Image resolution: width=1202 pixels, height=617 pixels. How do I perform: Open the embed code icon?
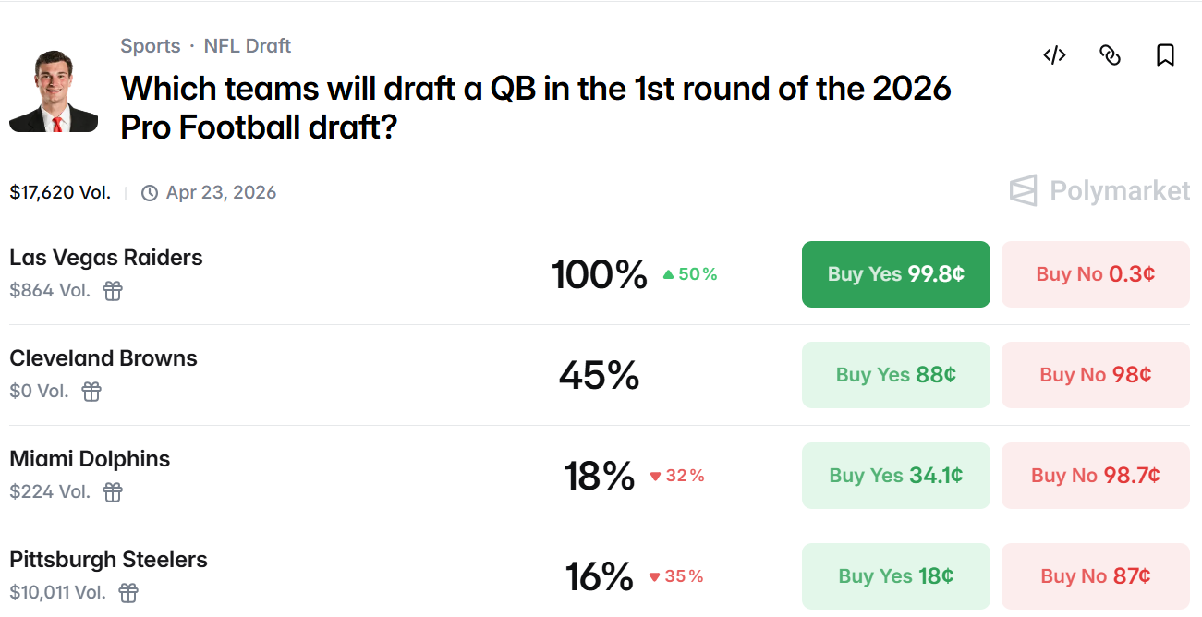[x=1053, y=55]
